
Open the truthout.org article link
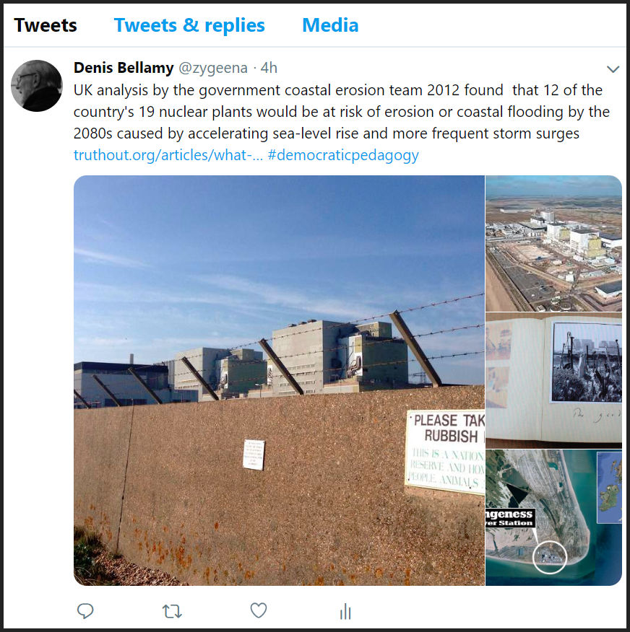(x=168, y=155)
